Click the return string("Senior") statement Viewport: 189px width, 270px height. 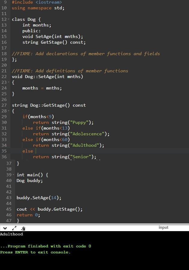click(65, 157)
